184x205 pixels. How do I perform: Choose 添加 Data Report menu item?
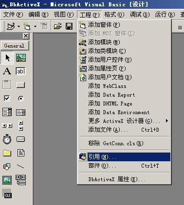[x=125, y=95]
